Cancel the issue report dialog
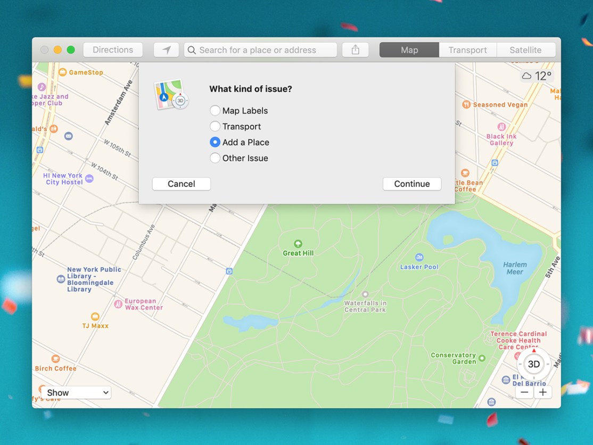The width and height of the screenshot is (593, 445). pyautogui.click(x=181, y=184)
